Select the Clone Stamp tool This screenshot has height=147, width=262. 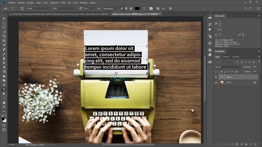pyautogui.click(x=4, y=58)
